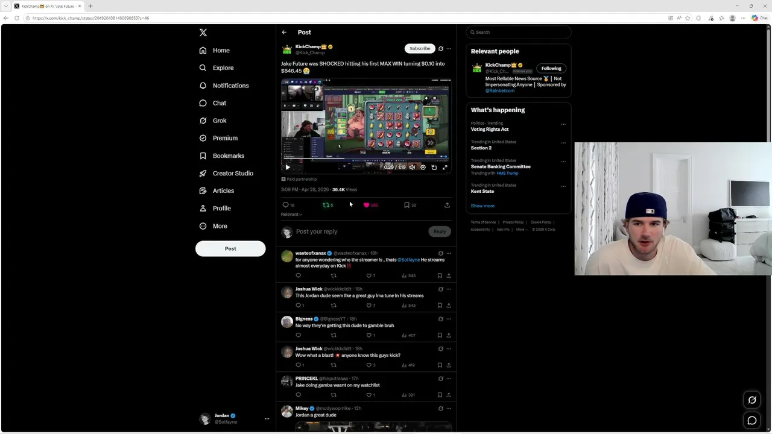Share PRINCEKL's reply
This screenshot has width=772, height=434.
pos(448,395)
